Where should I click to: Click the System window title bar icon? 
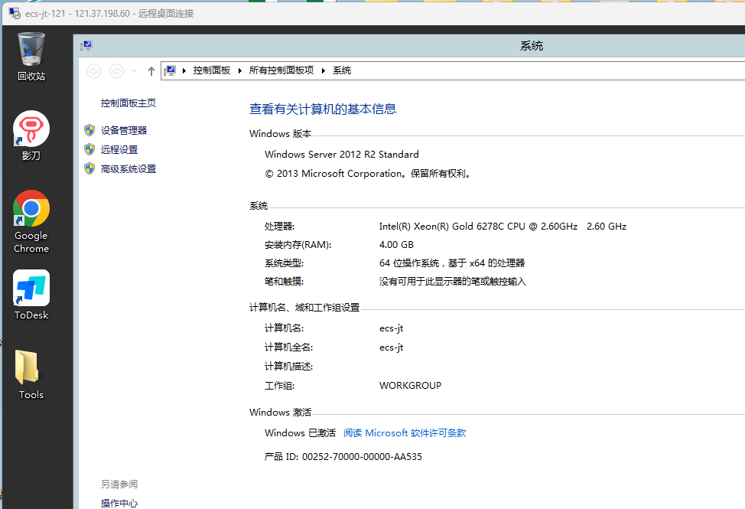click(86, 46)
